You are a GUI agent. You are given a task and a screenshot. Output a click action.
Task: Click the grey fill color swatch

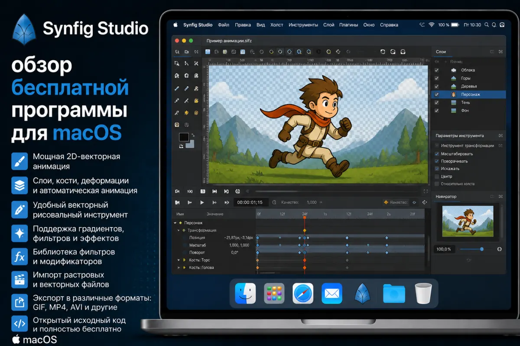point(190,144)
